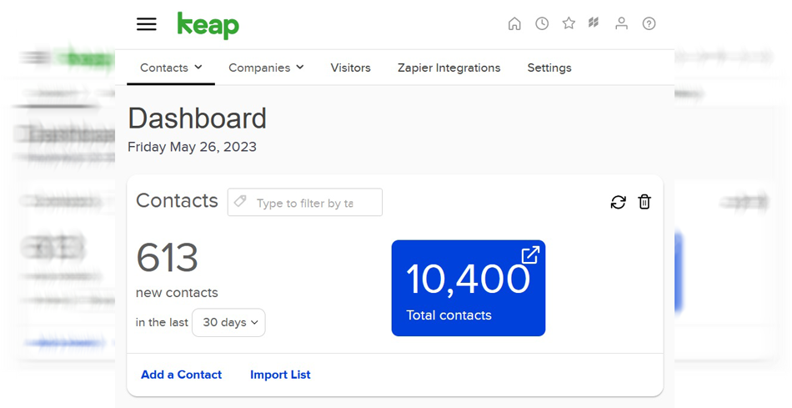This screenshot has width=792, height=408.
Task: Expand the Contacts menu dropdown
Action: coord(171,68)
